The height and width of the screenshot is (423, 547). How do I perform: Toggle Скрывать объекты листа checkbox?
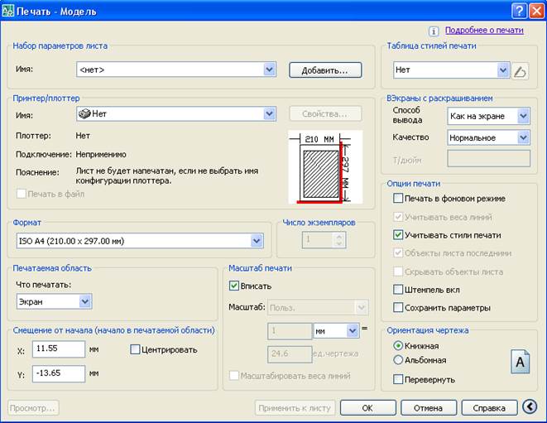(x=398, y=272)
